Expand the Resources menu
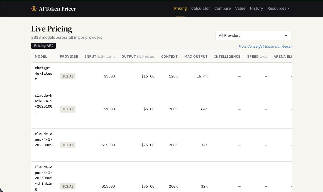 coord(278,8)
